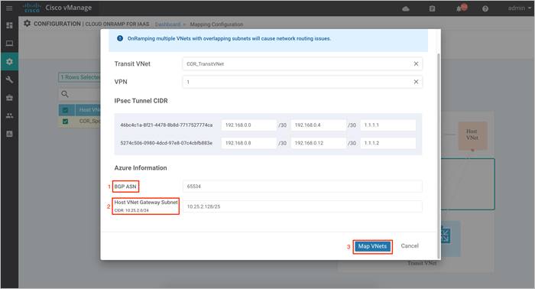Click the Mapping Configuration breadcrumb text
This screenshot has height=289, width=535.
216,24
